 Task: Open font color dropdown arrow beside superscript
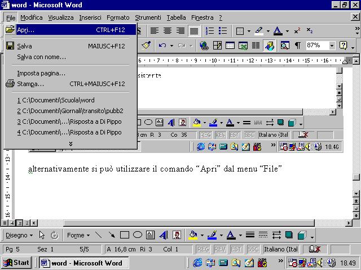coord(287,31)
